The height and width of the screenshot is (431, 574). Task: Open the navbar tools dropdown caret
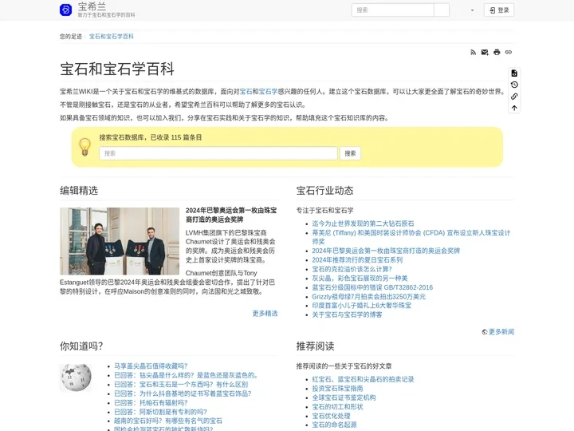472,10
